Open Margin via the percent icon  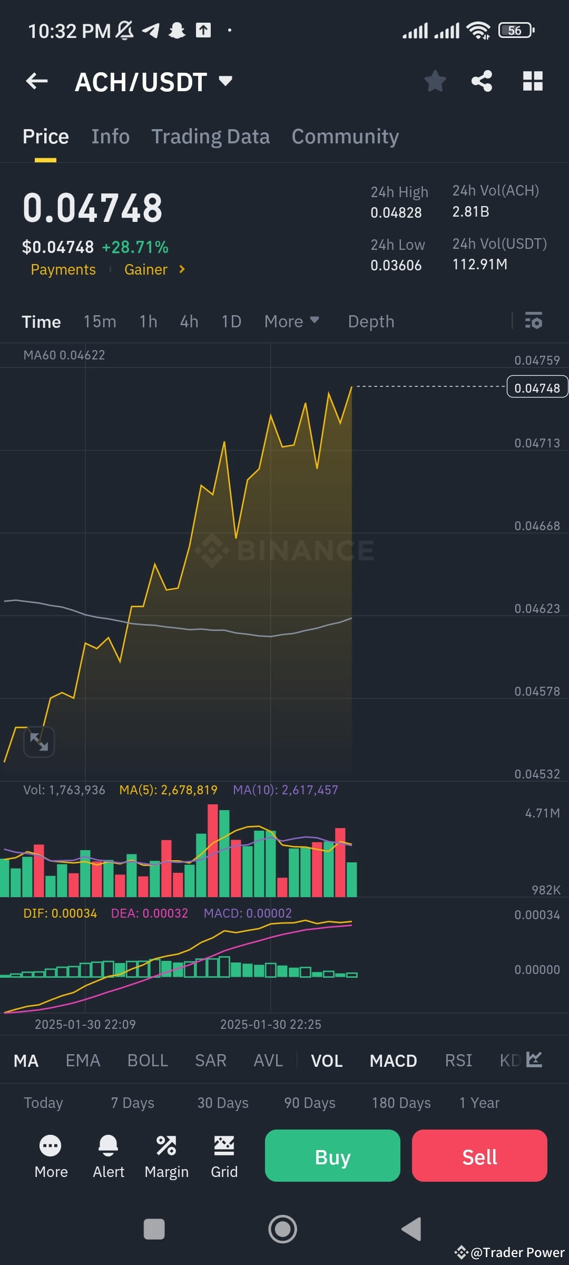(166, 1155)
